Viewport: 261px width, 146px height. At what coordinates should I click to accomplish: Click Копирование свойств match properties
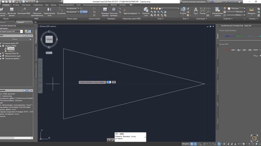pos(217,12)
